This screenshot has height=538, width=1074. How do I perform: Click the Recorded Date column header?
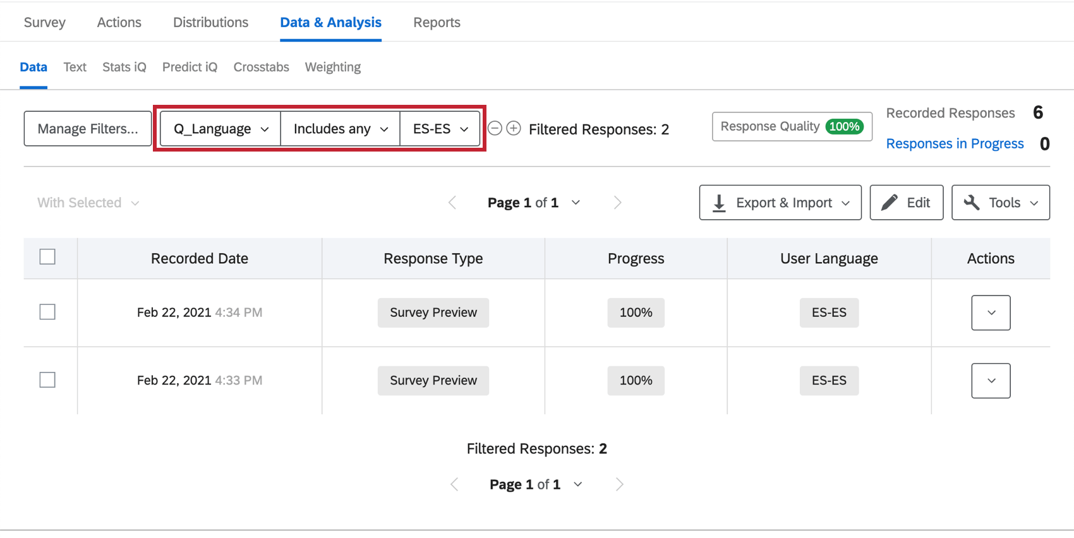[x=200, y=258]
